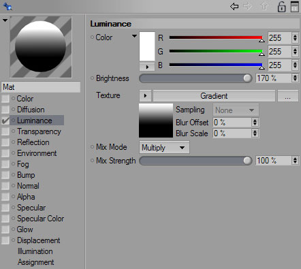Go back using the left arrow icon
This screenshot has width=301, height=269.
[x=234, y=6]
